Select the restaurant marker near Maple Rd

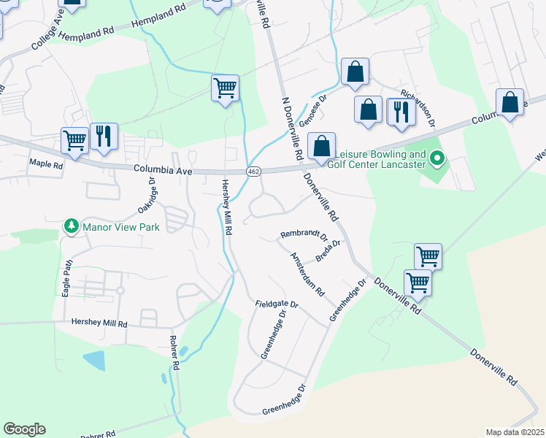(x=104, y=137)
